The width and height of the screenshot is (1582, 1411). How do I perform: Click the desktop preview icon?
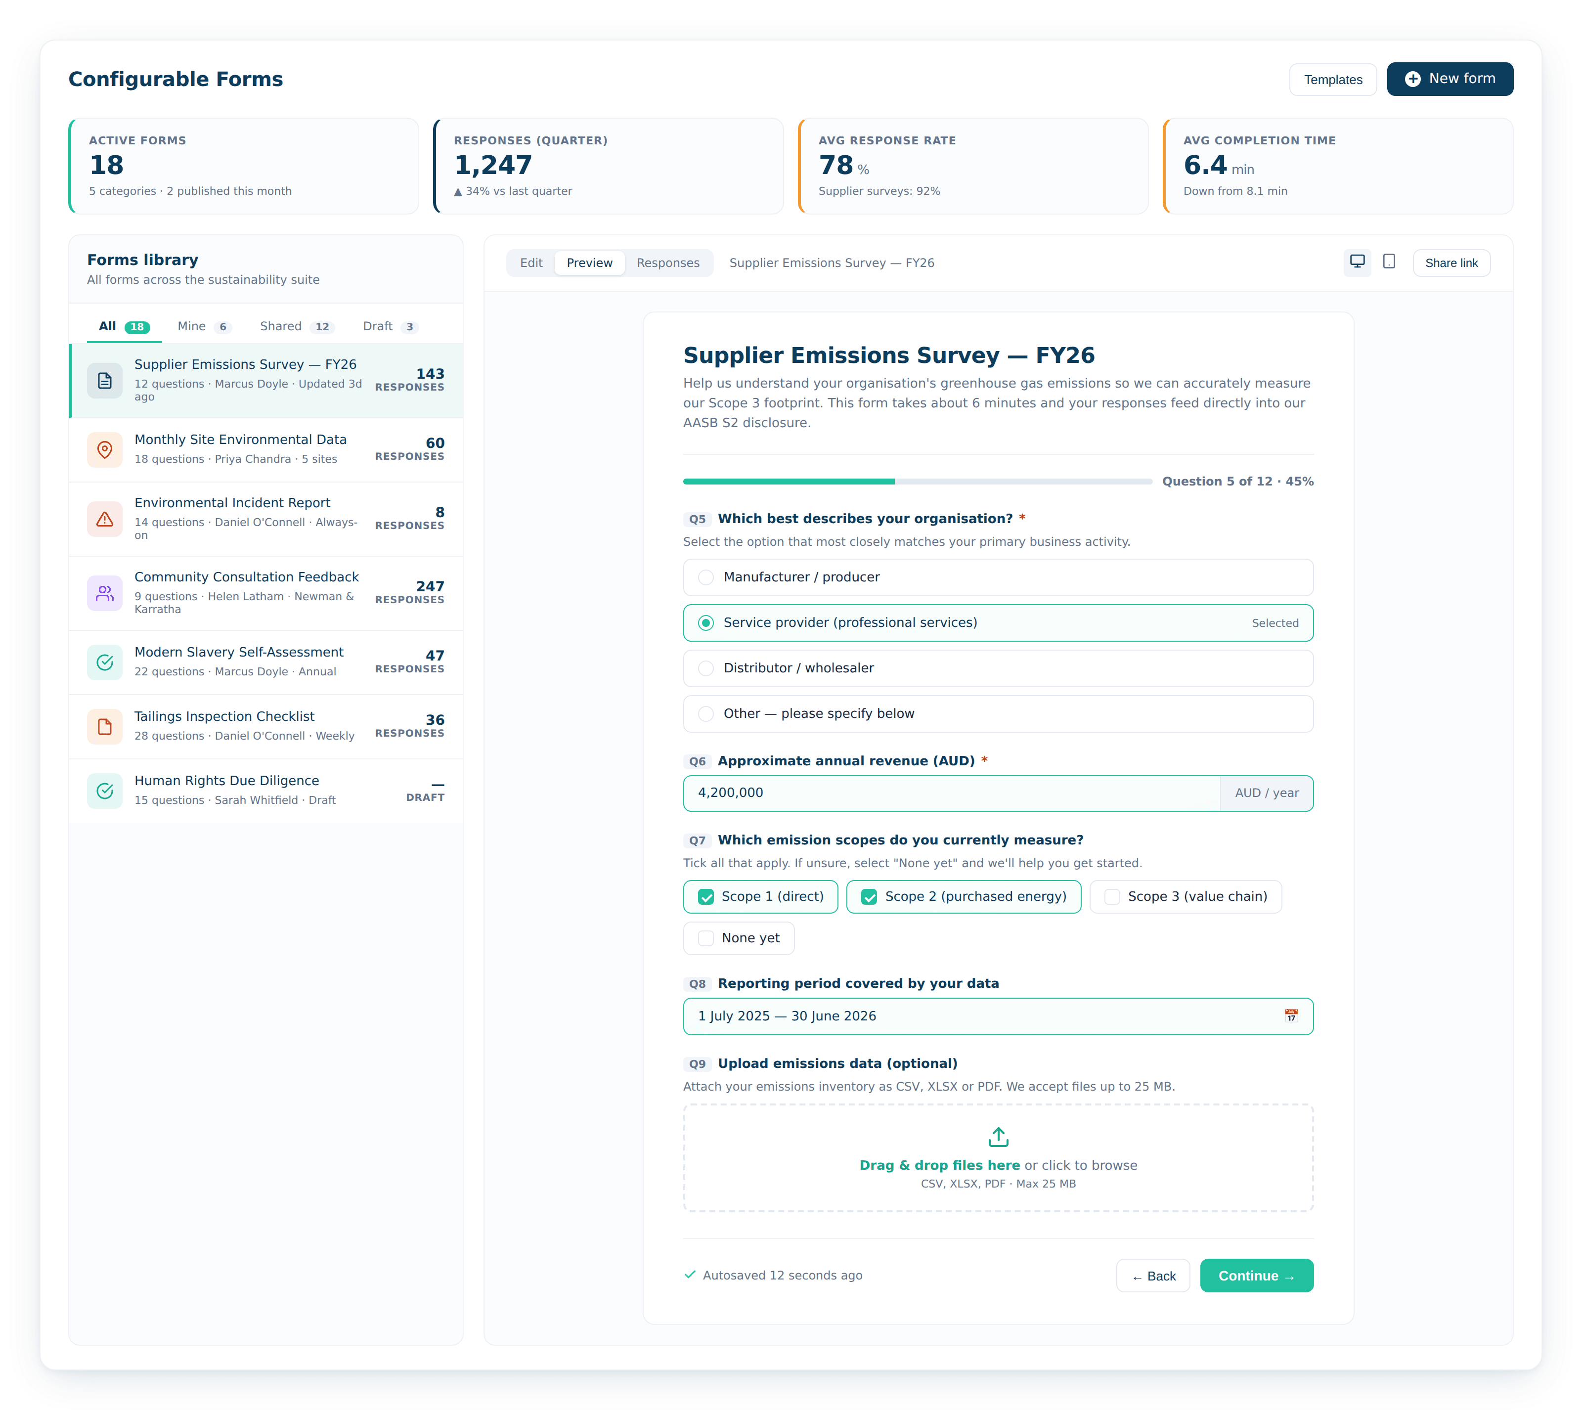(x=1357, y=262)
